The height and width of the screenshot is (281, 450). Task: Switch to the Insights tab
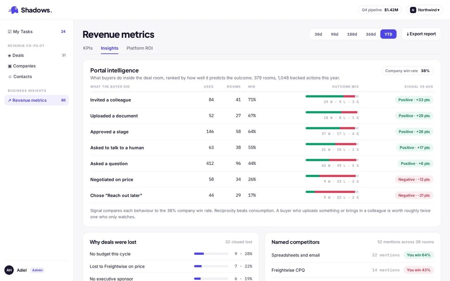click(110, 48)
